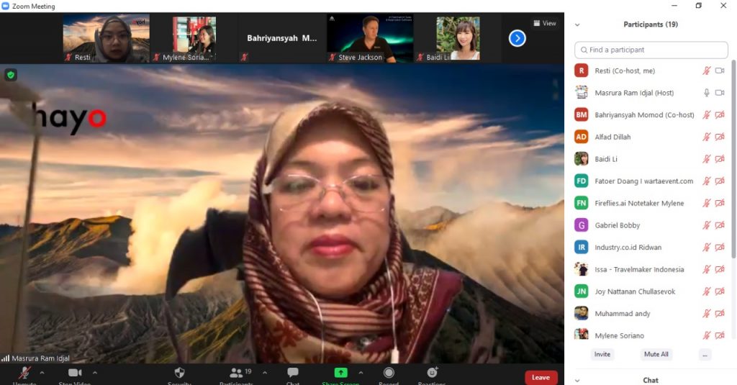Click the FD avatar for Fatoer Doang
This screenshot has width=737, height=385.
(x=582, y=181)
